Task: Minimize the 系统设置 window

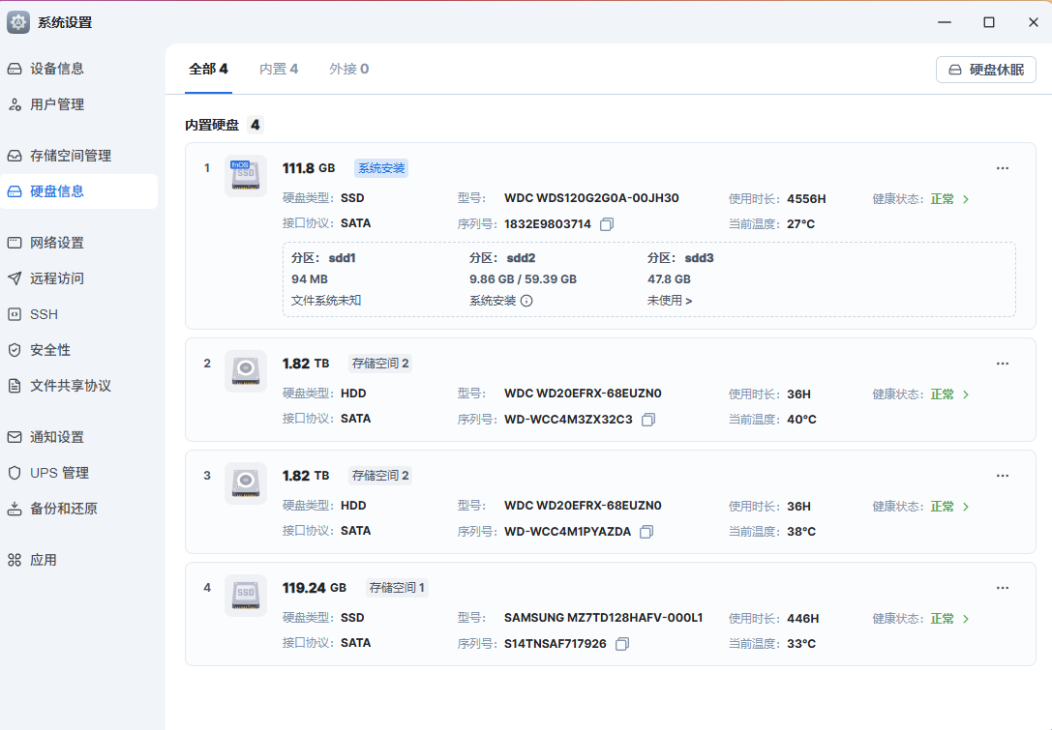Action: 945,22
